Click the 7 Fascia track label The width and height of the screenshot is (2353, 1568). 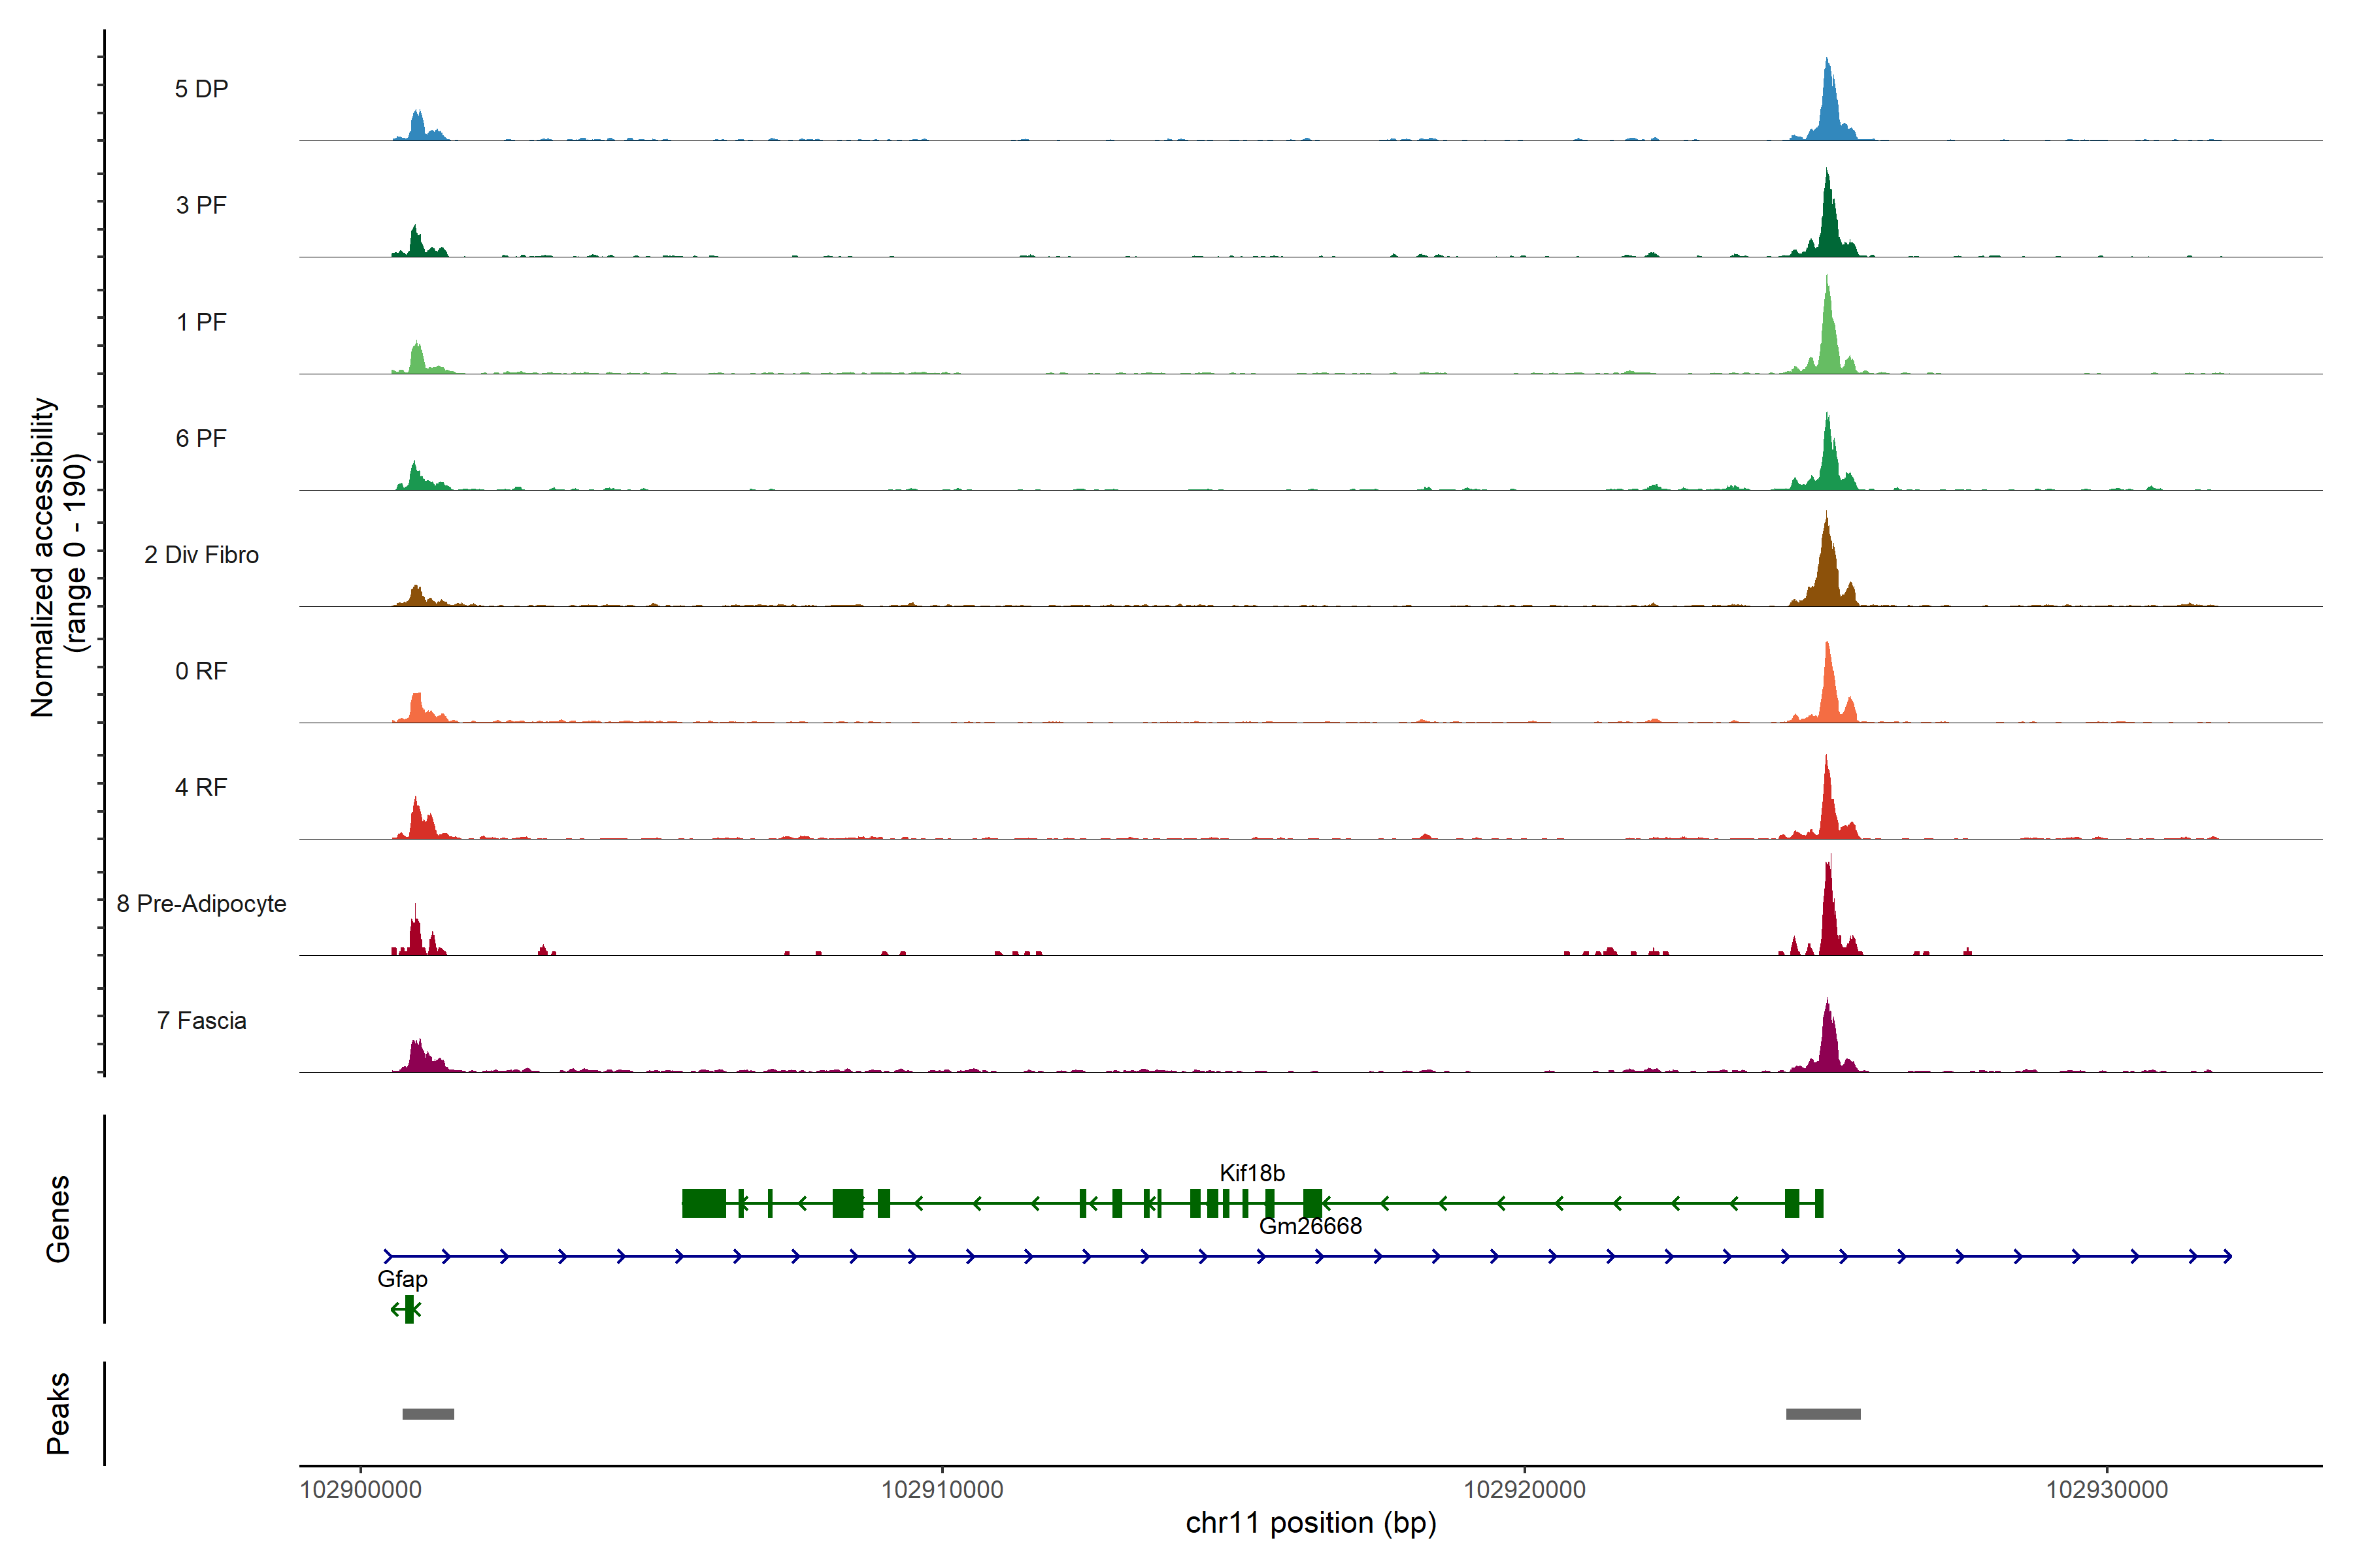(201, 1020)
